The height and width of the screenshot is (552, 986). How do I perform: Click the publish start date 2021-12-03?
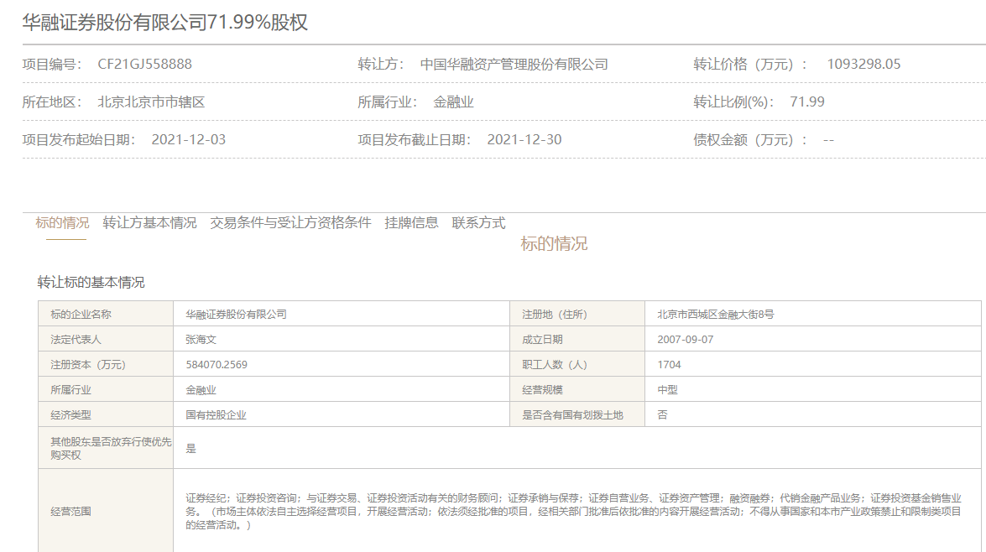point(189,140)
